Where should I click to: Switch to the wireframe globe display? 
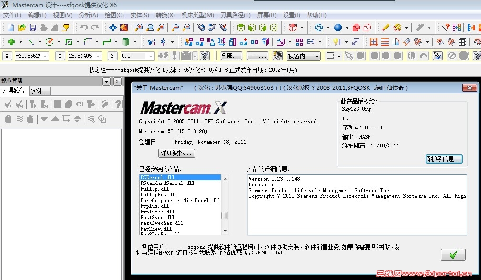click(x=319, y=28)
